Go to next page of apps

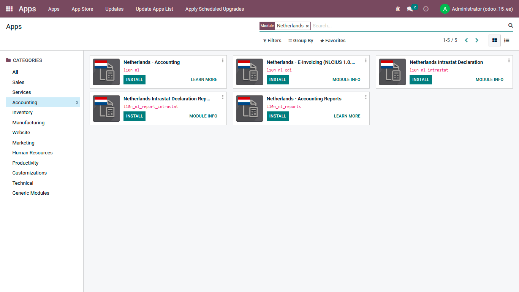point(477,40)
